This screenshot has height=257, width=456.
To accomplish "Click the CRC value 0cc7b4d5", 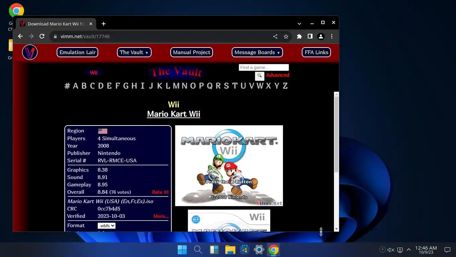I will (109, 209).
